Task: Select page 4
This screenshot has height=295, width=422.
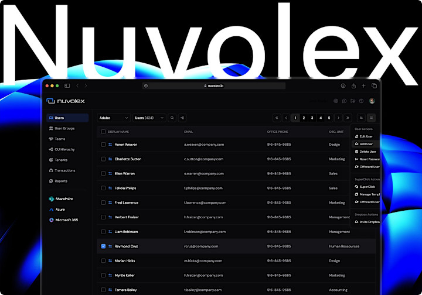Action: [321, 118]
